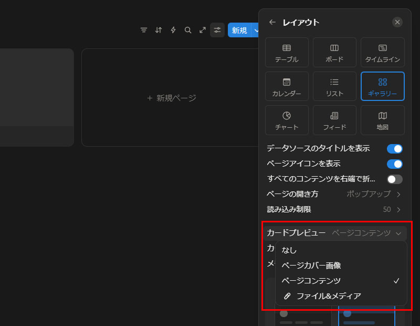
Task: Click the search magnifier icon
Action: pos(188,30)
